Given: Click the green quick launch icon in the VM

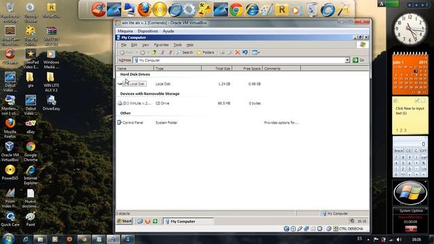Looking at the screenshot, I should [x=155, y=221].
